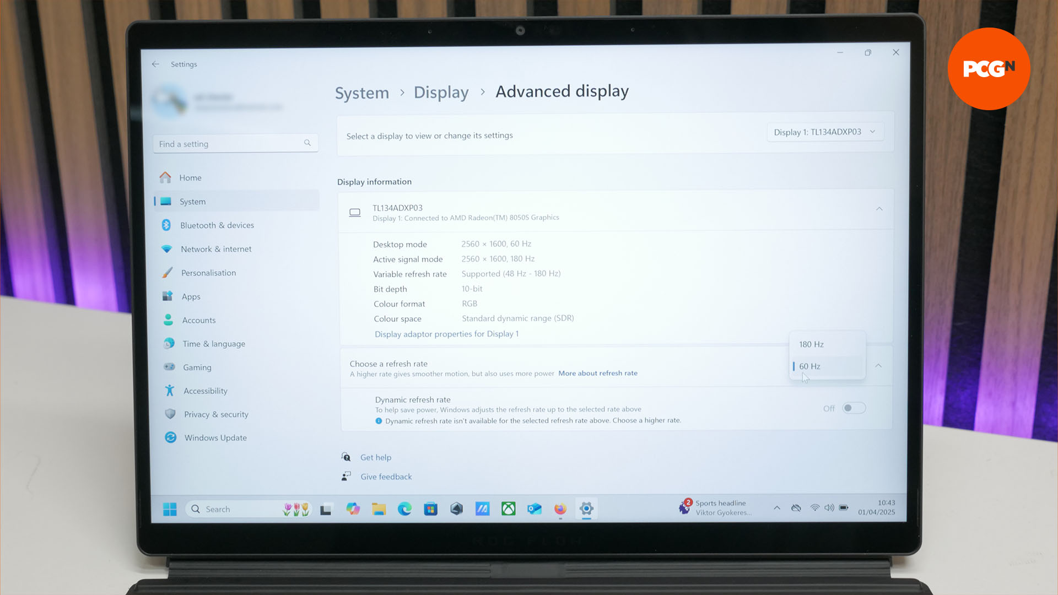
Task: Launch Microsoft Edge from the taskbar
Action: click(404, 509)
